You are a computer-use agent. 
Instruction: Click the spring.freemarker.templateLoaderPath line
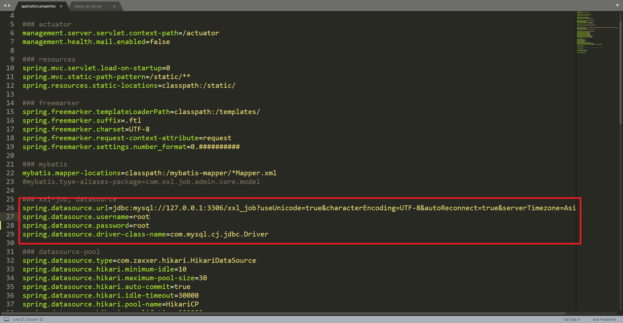click(141, 112)
